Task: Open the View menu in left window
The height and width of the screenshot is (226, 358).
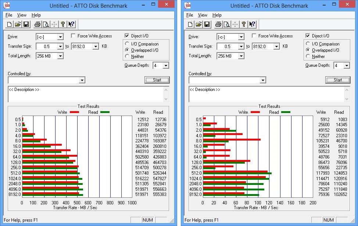Action: tap(22, 15)
